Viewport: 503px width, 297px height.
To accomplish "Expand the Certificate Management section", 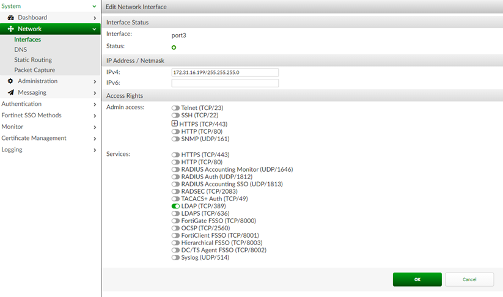I will pyautogui.click(x=49, y=138).
